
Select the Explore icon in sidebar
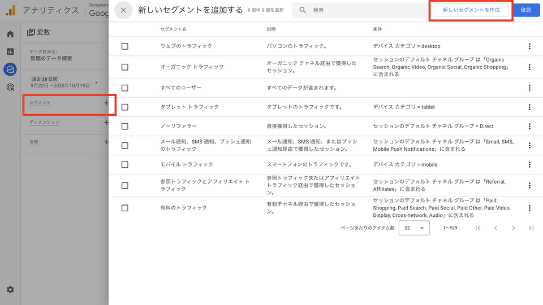tap(10, 69)
